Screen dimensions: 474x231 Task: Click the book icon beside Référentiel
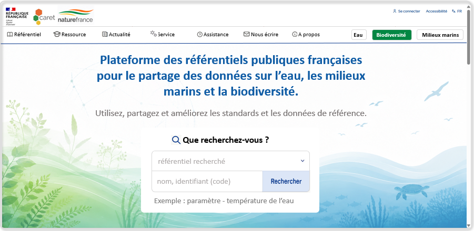(10, 34)
